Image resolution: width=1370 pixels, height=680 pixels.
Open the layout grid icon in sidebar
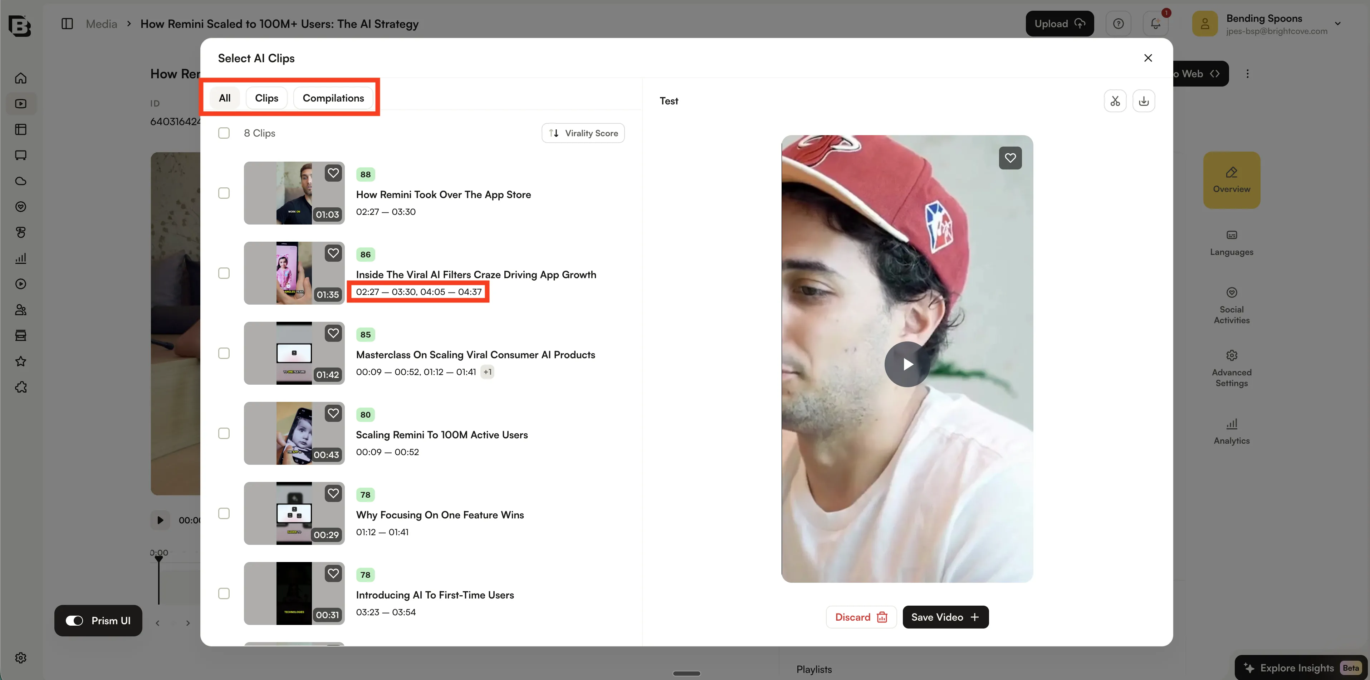point(21,130)
